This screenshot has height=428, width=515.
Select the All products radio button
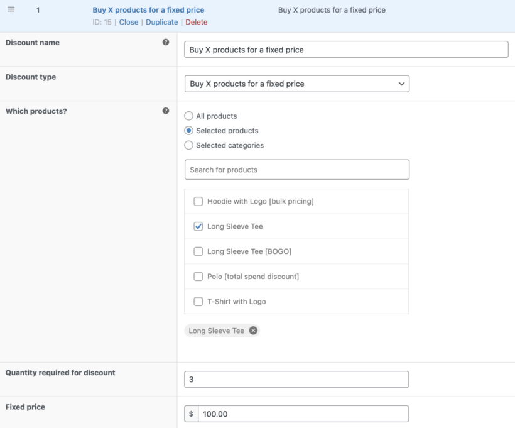click(x=188, y=116)
